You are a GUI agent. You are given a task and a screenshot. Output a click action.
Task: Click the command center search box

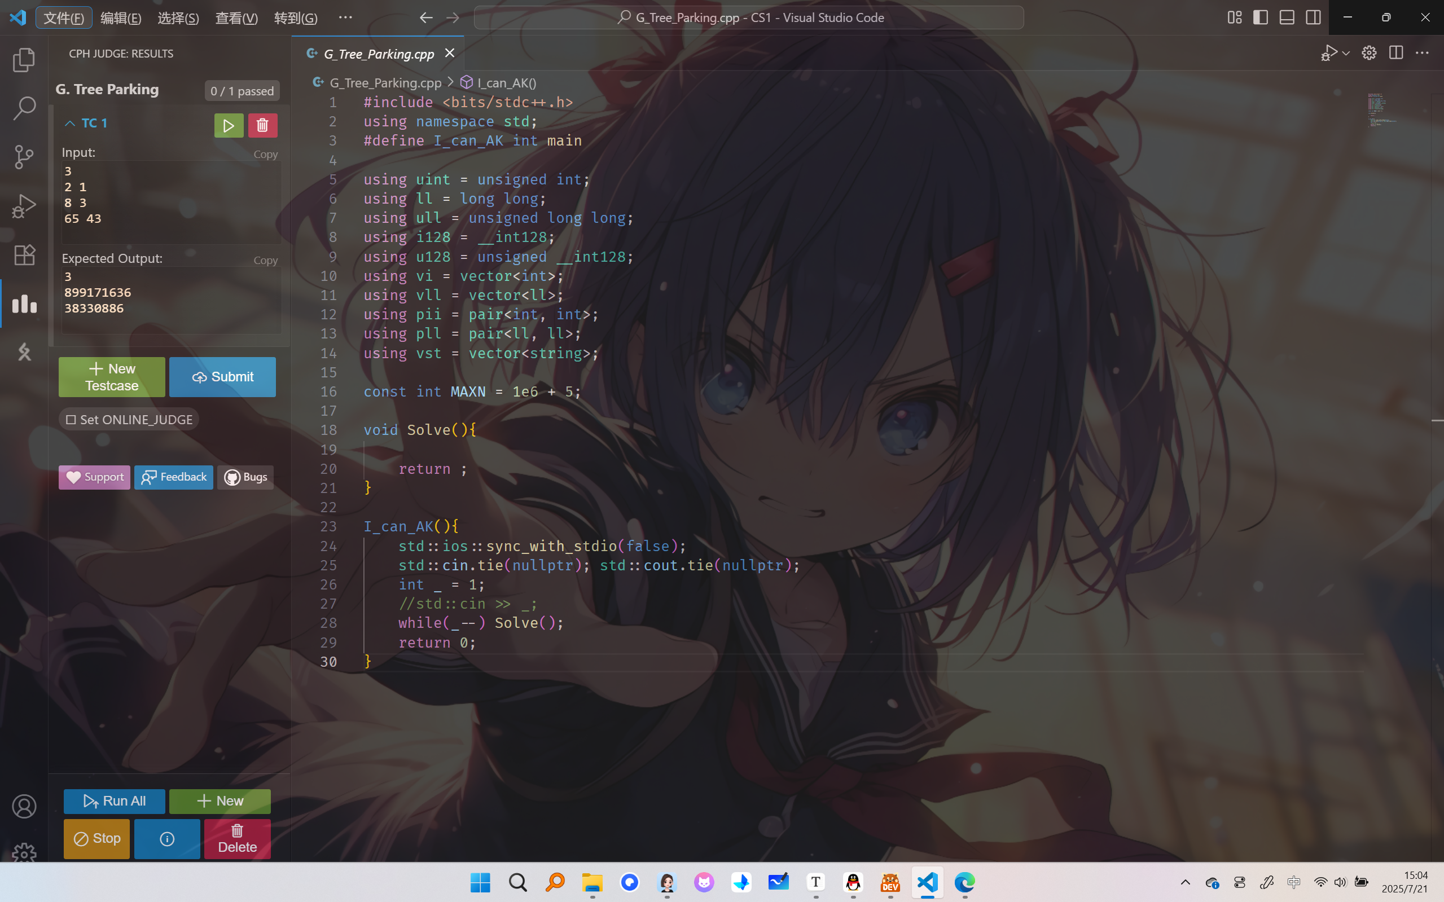749,17
